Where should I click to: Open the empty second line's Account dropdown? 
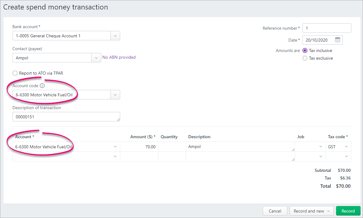(115, 156)
